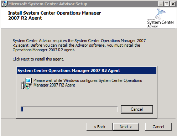177x136 pixels.
Task: Close the Advisor Setup window
Action: click(173, 4)
